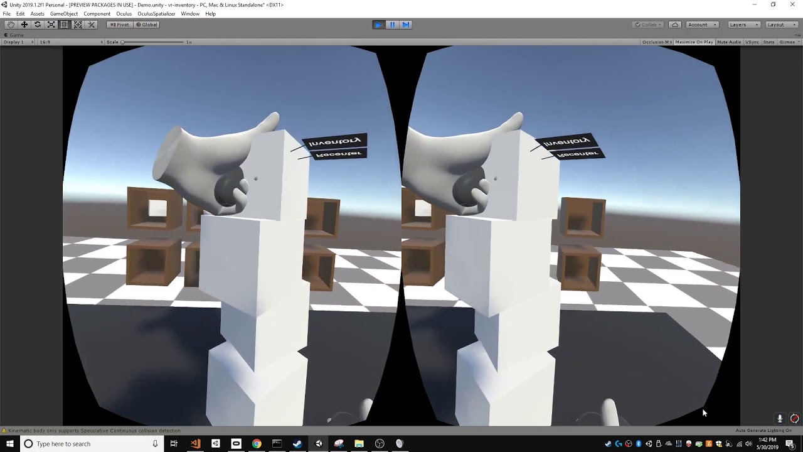The image size is (803, 452).
Task: Open the Layout dropdown
Action: (781, 24)
